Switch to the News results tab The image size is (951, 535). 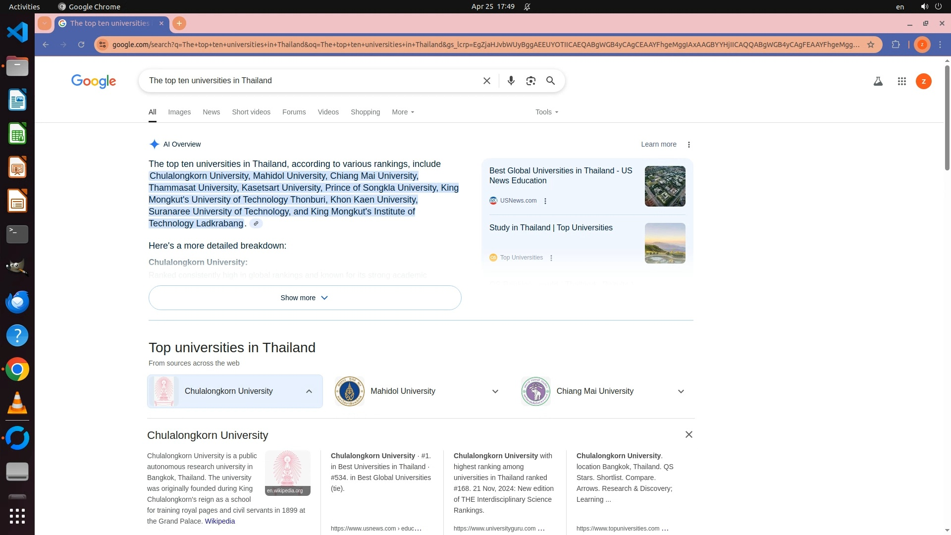(x=211, y=112)
